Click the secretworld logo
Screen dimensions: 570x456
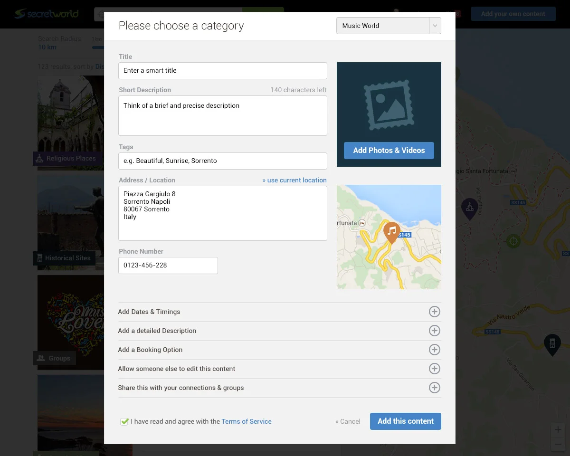click(47, 14)
